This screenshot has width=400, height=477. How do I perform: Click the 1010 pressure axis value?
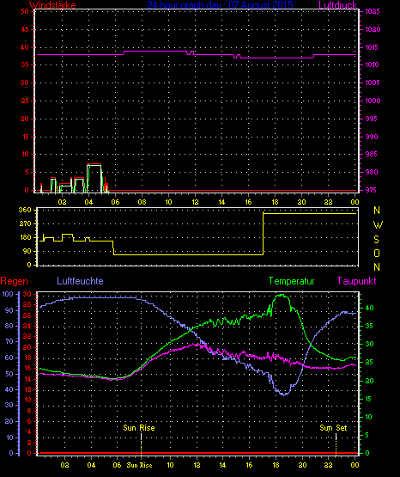[372, 64]
